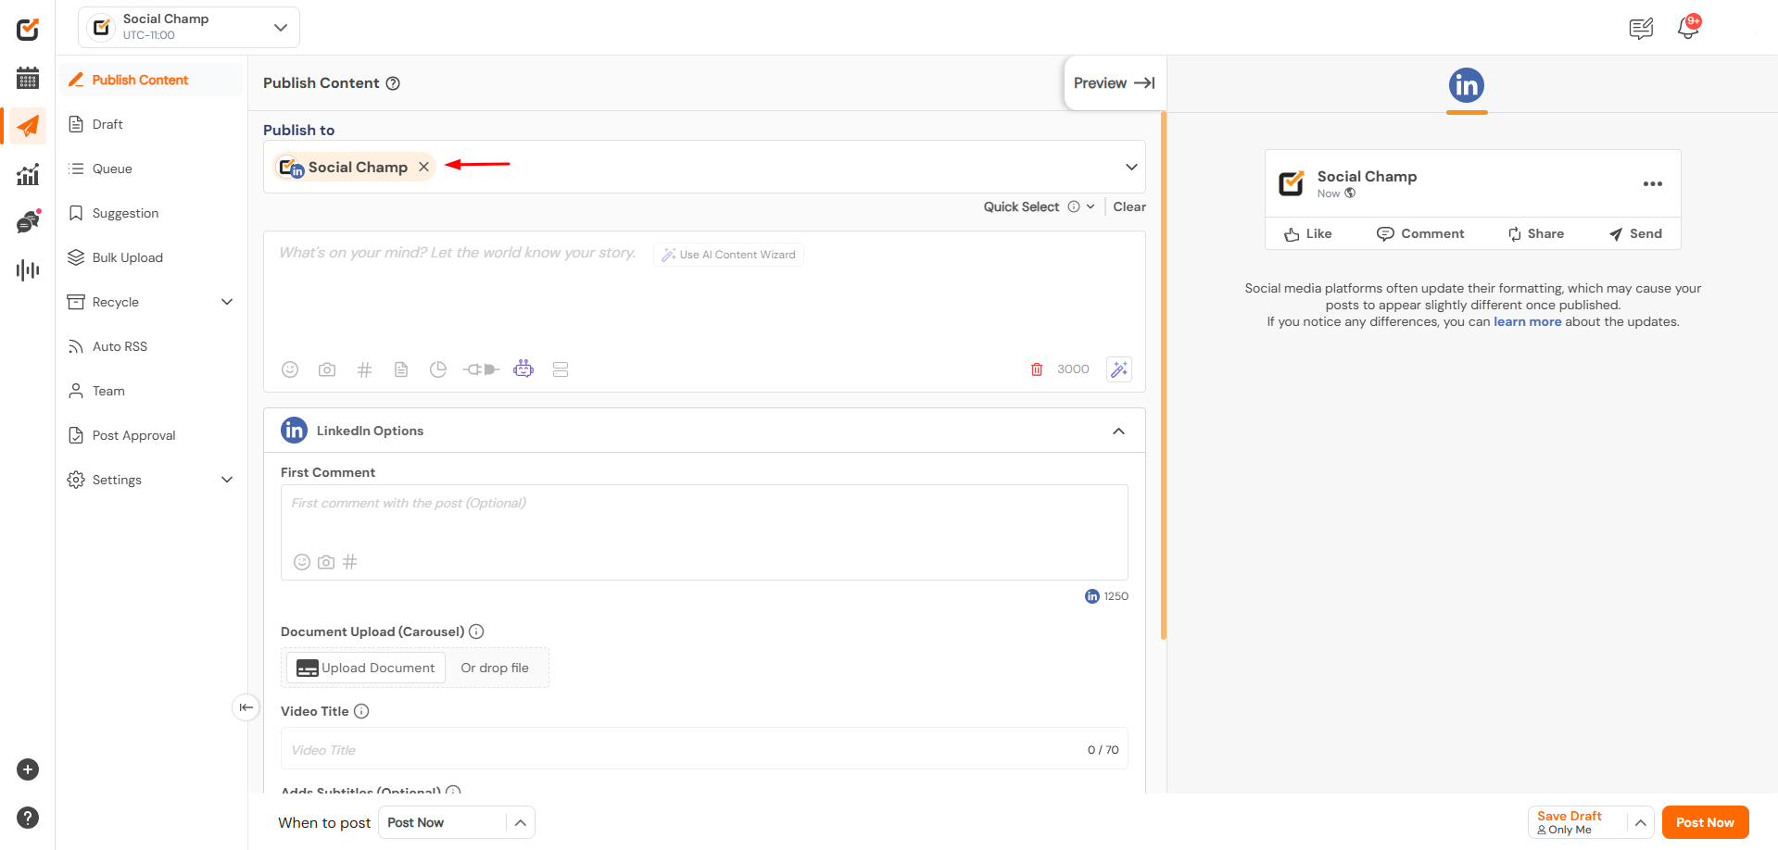Image resolution: width=1778 pixels, height=850 pixels.
Task: Click the Social Champ logo at top left
Action: click(x=28, y=29)
